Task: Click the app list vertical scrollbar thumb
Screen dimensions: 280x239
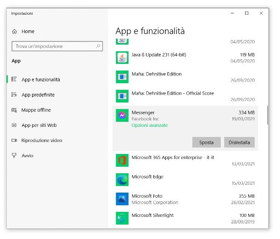Action: (x=268, y=115)
